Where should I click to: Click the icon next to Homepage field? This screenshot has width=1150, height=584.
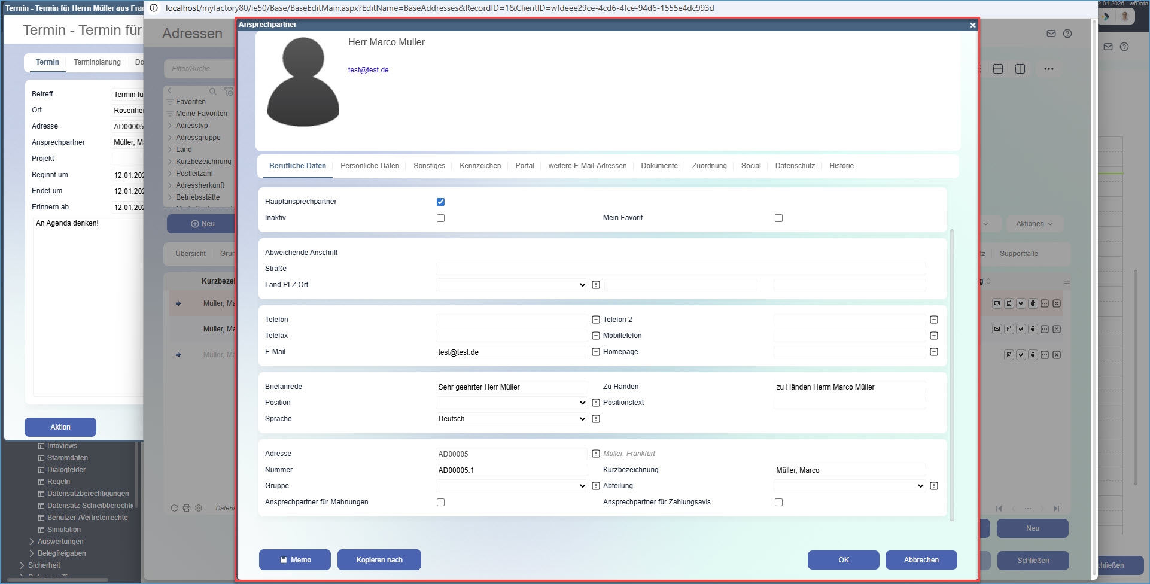point(933,352)
